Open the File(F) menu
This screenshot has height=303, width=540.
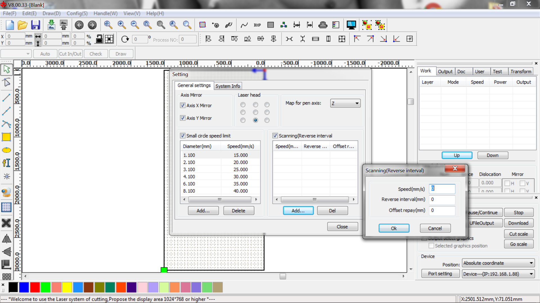[10, 13]
